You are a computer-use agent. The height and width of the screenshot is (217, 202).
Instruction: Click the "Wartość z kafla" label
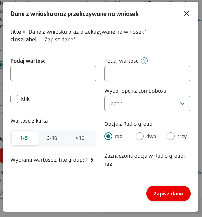click(x=29, y=121)
